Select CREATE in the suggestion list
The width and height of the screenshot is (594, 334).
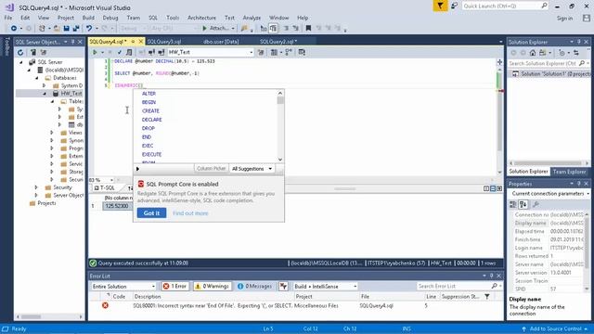pyautogui.click(x=150, y=111)
